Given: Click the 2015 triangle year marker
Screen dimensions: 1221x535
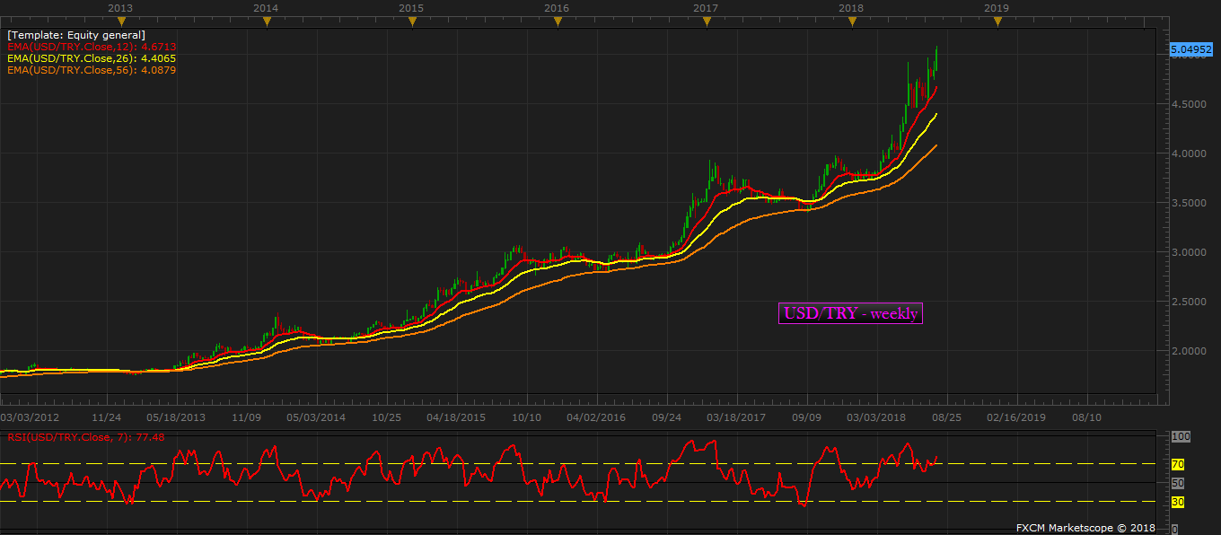Looking at the screenshot, I should click(x=412, y=22).
